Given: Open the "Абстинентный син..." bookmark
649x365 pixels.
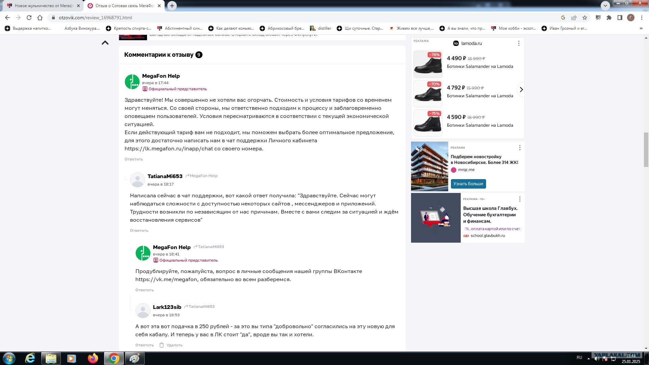Looking at the screenshot, I should pos(180,28).
